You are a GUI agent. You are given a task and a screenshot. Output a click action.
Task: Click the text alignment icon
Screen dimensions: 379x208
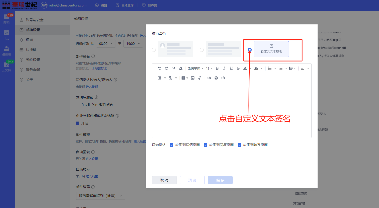pos(303,68)
